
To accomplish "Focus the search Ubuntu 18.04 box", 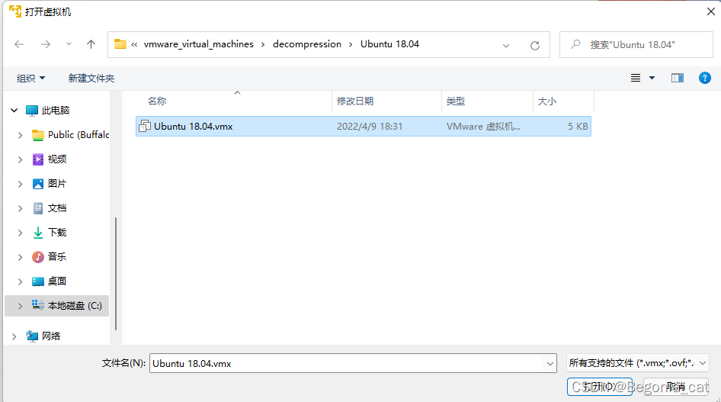I will point(636,44).
